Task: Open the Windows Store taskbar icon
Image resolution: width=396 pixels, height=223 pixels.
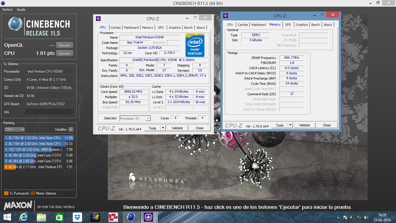Action: point(59,217)
